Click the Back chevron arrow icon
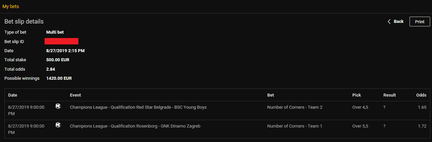The width and height of the screenshot is (432, 142). [x=389, y=22]
